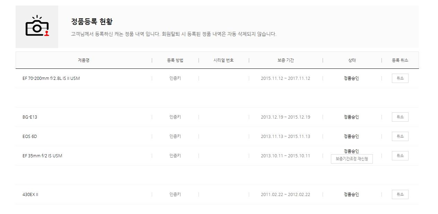This screenshot has height=214, width=438.
Task: Select the BG-E13 product name
Action: coord(30,117)
